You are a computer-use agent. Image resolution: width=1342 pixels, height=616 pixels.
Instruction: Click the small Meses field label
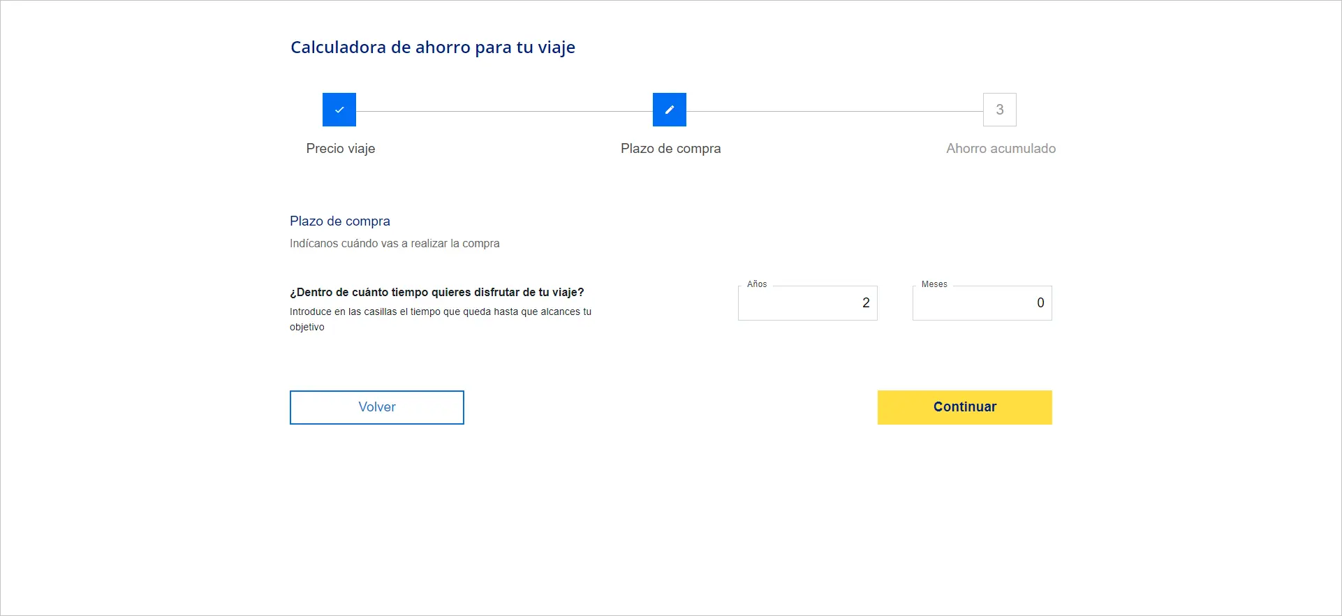pyautogui.click(x=934, y=284)
